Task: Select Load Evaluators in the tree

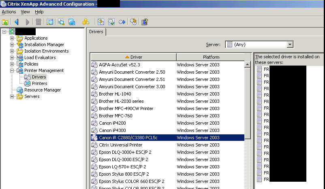Action: 40,57
